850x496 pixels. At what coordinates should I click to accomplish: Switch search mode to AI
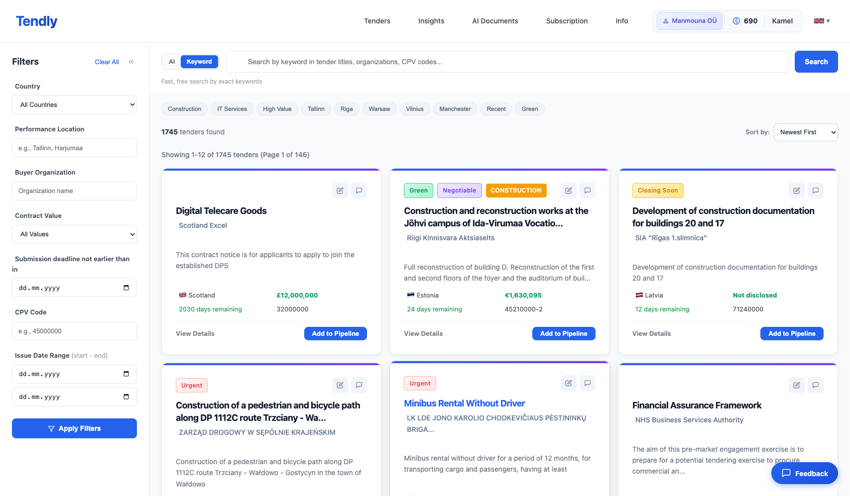[172, 61]
